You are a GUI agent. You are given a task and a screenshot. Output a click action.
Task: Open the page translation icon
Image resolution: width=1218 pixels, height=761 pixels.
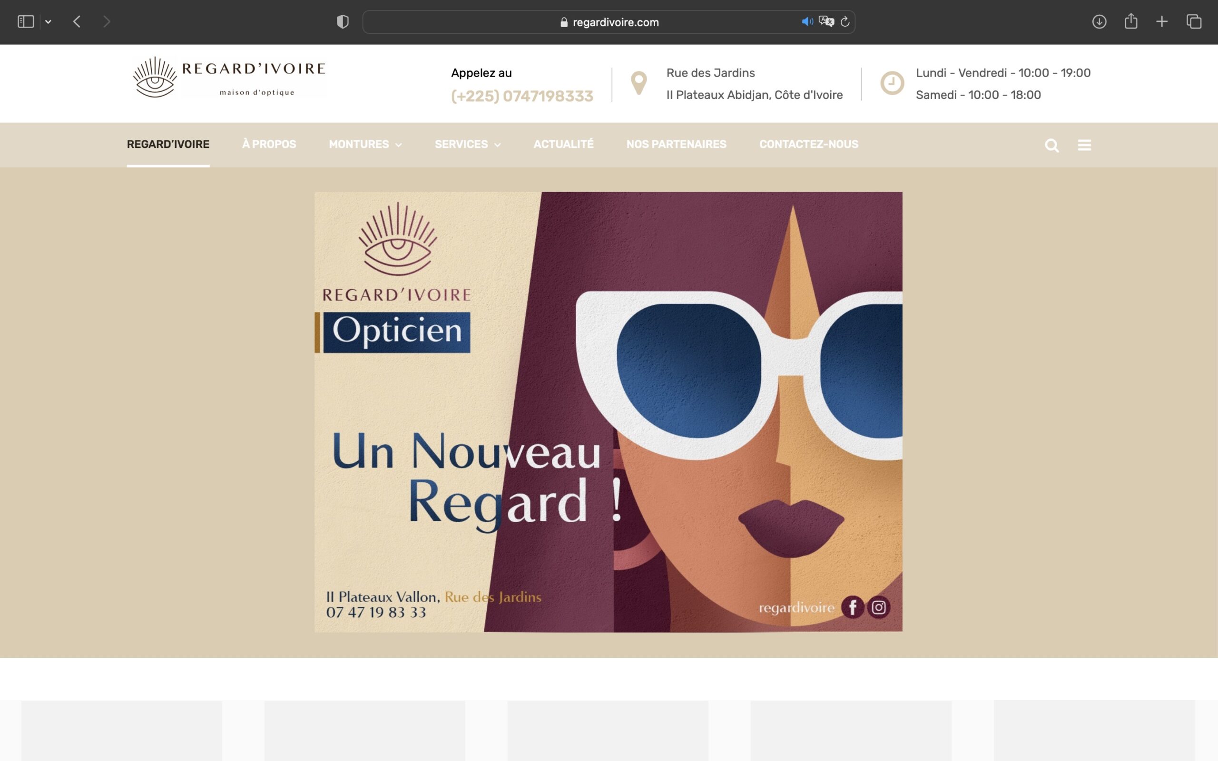coord(826,22)
